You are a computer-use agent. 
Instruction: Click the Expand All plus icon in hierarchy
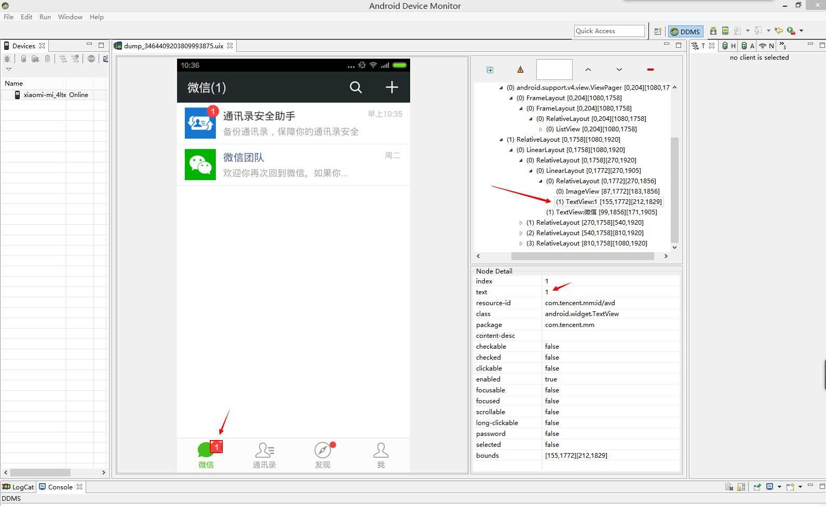coord(490,70)
